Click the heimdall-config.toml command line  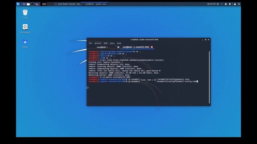click(143, 81)
